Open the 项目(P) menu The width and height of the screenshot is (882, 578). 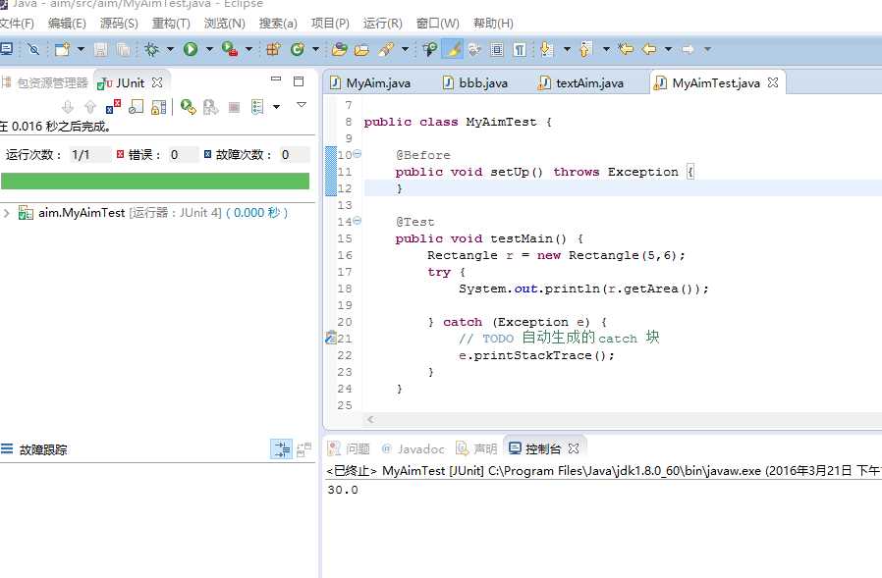coord(330,23)
